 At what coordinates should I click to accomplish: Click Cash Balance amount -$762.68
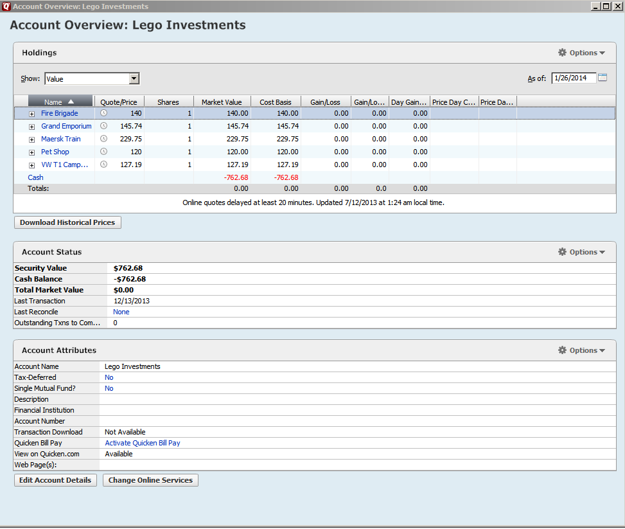(130, 279)
